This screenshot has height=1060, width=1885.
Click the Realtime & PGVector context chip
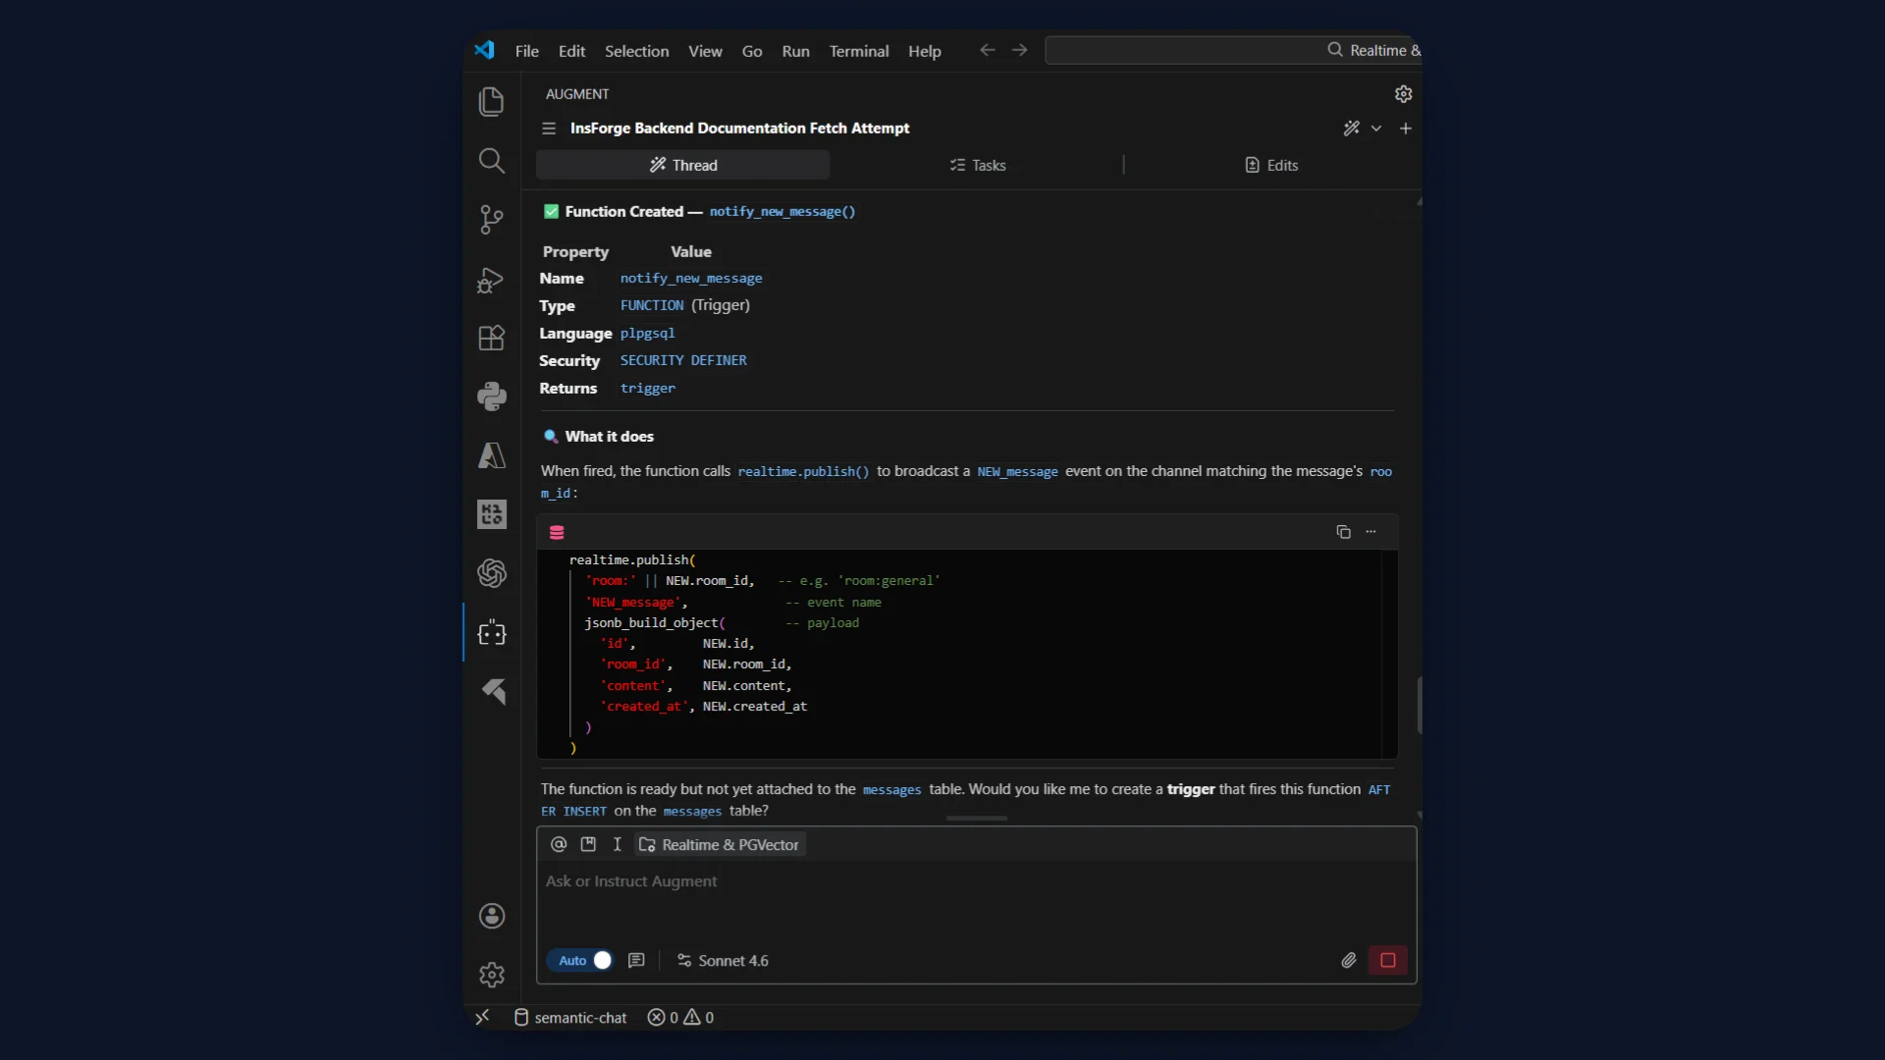(x=720, y=845)
